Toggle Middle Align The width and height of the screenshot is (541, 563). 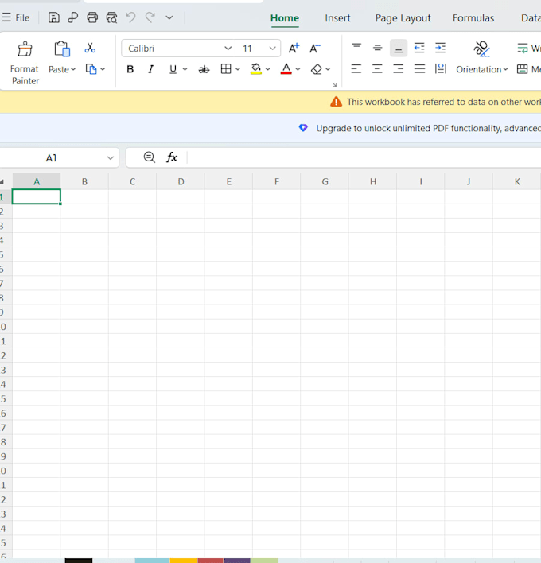(377, 48)
